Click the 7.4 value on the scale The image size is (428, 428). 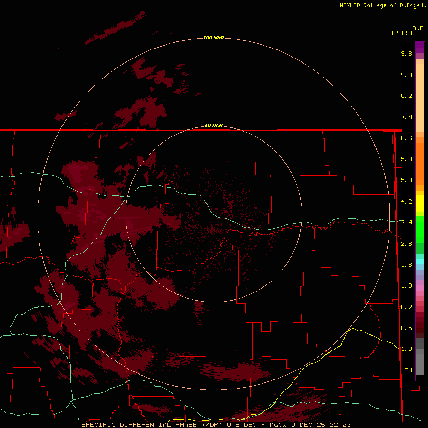point(407,117)
